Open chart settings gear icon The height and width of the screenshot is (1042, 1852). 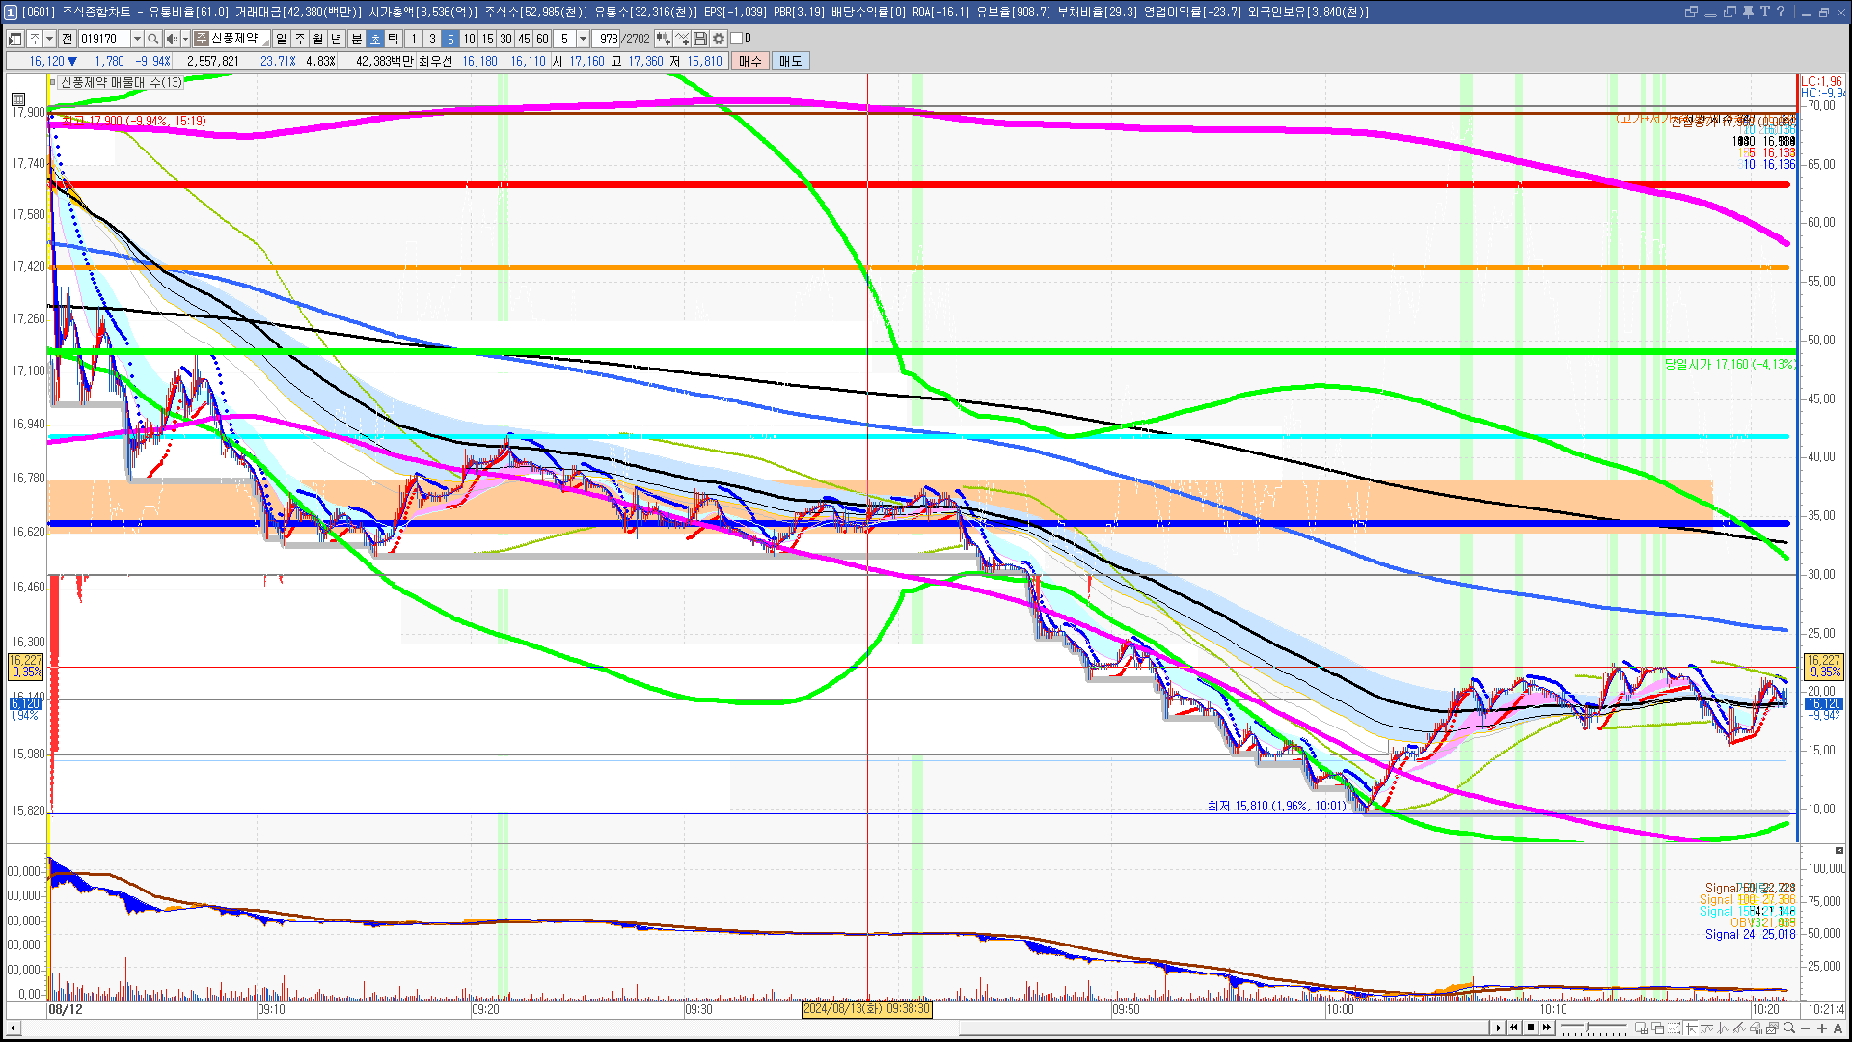click(x=719, y=39)
